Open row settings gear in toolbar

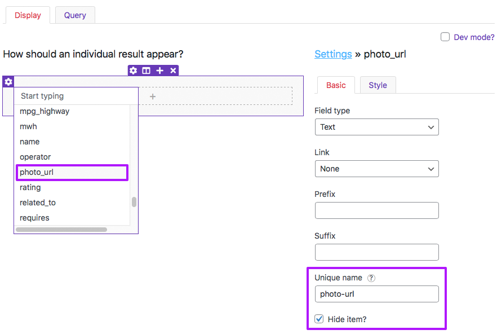click(x=133, y=71)
